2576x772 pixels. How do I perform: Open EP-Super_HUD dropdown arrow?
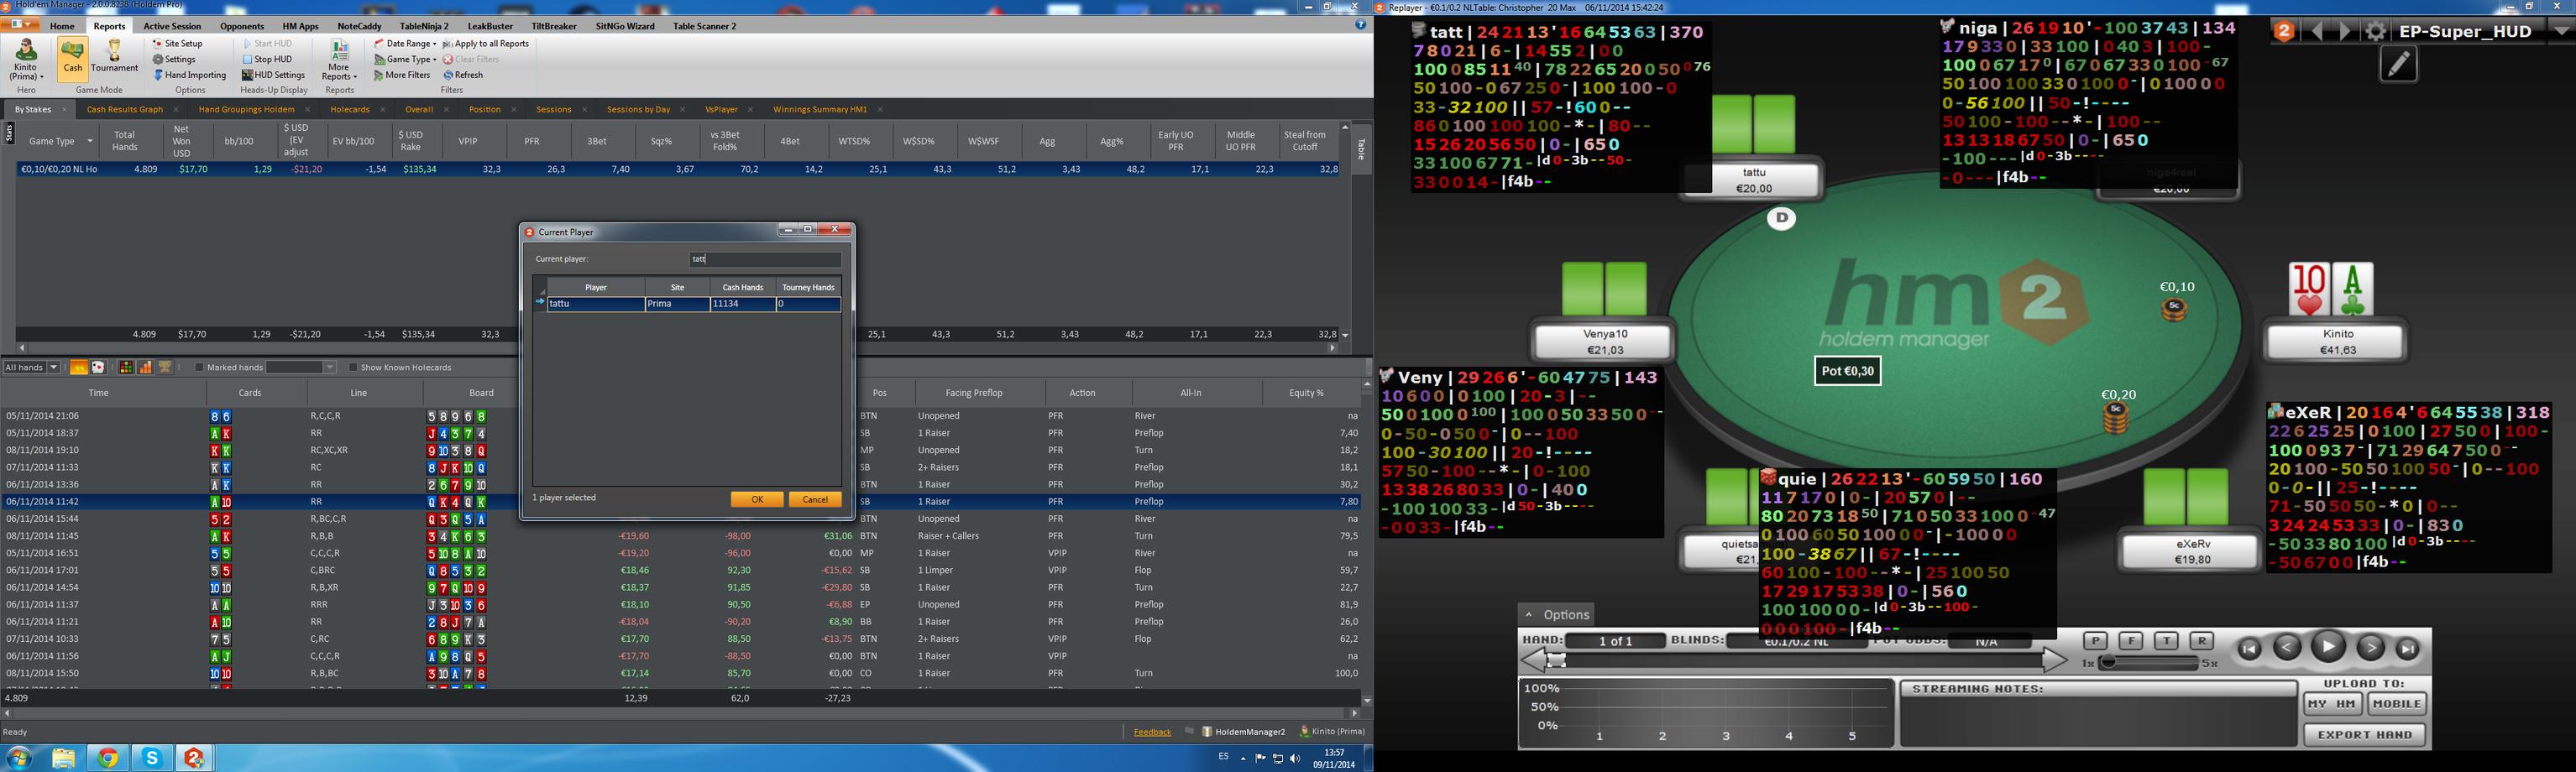click(2562, 32)
